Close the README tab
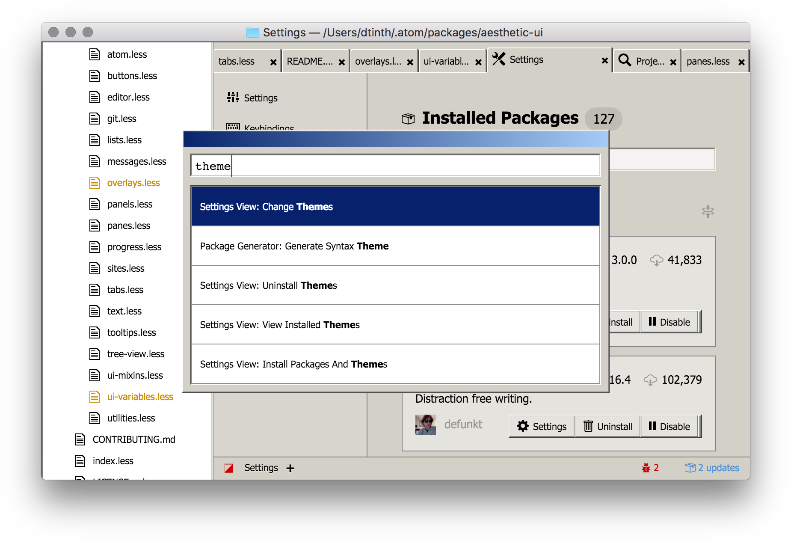 point(342,62)
